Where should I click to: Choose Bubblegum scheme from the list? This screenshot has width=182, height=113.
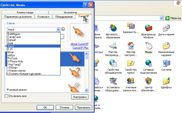tap(34, 34)
